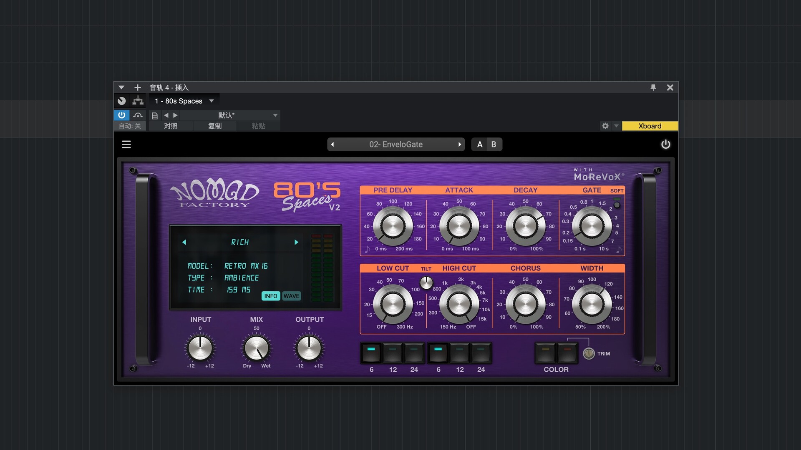The height and width of the screenshot is (450, 801).
Task: Add a new insert with plus icon
Action: coord(138,87)
